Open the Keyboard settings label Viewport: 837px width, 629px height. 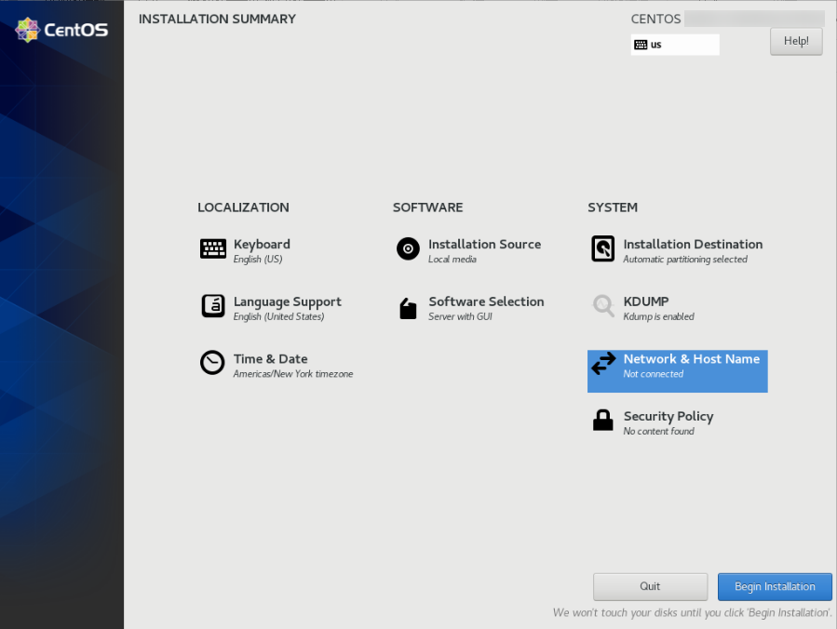coord(262,245)
